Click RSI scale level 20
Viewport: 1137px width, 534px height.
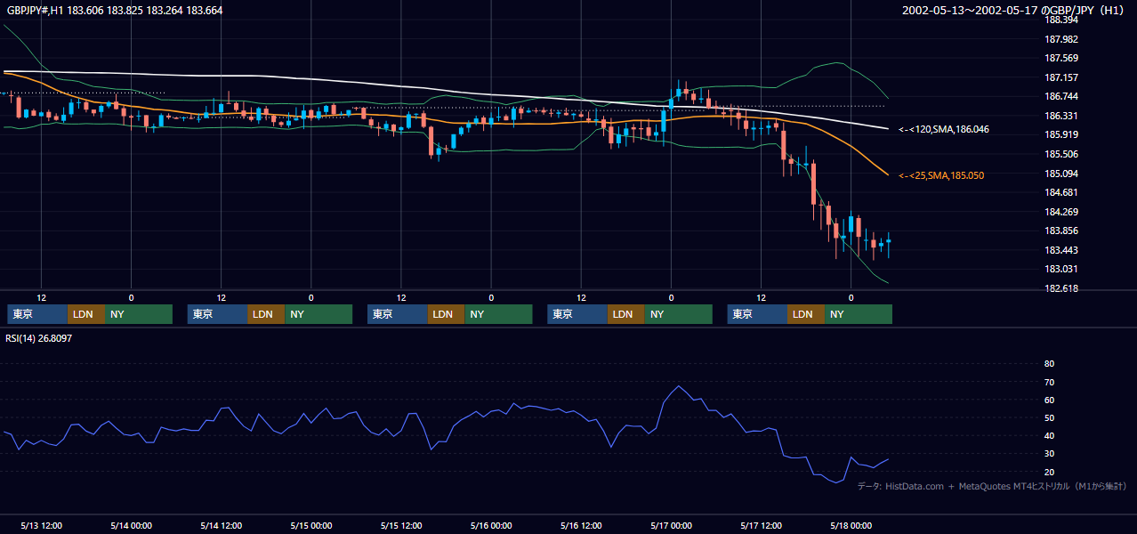click(1049, 472)
